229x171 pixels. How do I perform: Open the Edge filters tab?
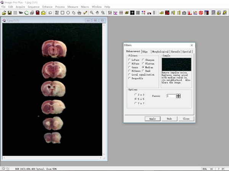pyautogui.click(x=145, y=52)
